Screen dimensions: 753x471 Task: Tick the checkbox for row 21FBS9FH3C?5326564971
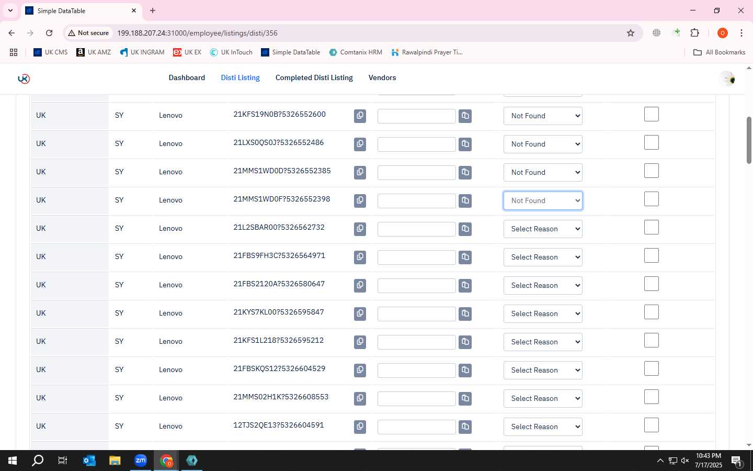click(x=652, y=255)
